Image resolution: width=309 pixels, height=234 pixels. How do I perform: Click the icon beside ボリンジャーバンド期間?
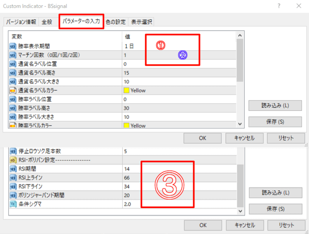pyautogui.click(x=13, y=195)
